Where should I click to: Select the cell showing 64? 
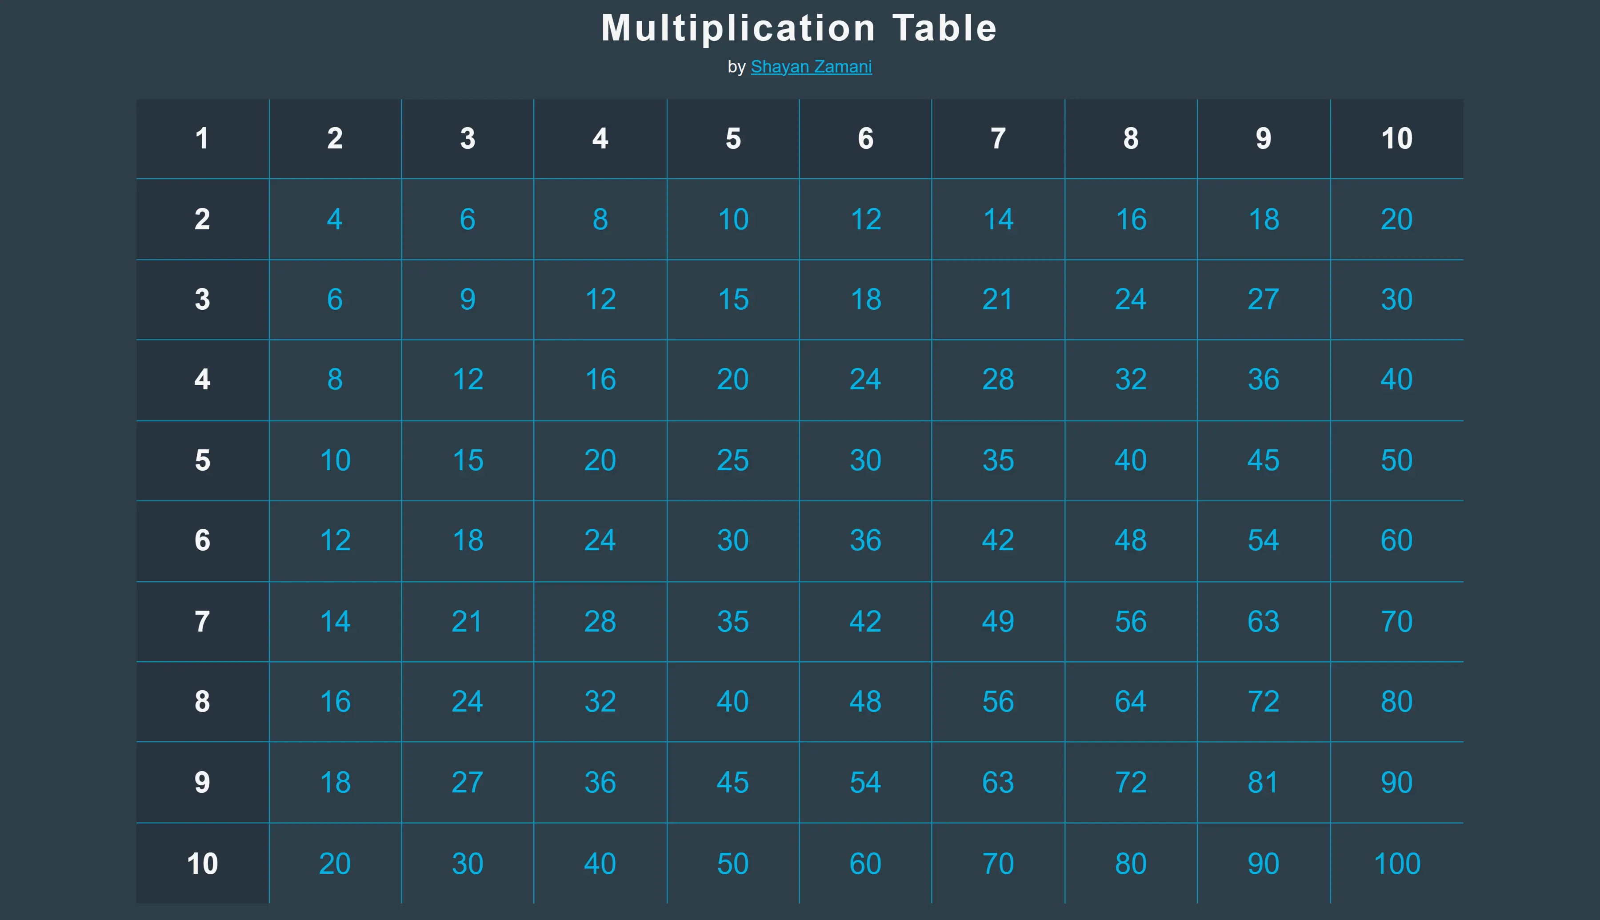click(x=1130, y=701)
